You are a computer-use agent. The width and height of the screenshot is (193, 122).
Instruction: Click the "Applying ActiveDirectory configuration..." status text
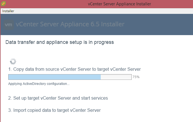click(x=39, y=84)
